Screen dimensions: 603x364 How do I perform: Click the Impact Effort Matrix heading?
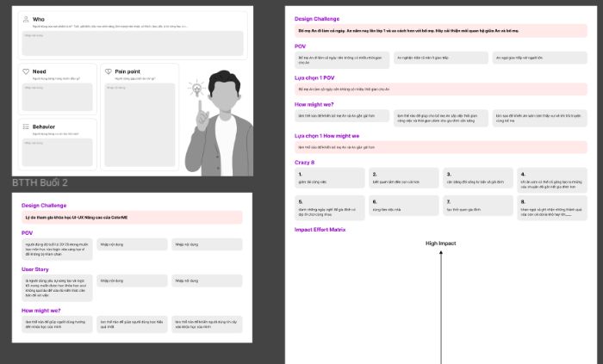click(320, 230)
